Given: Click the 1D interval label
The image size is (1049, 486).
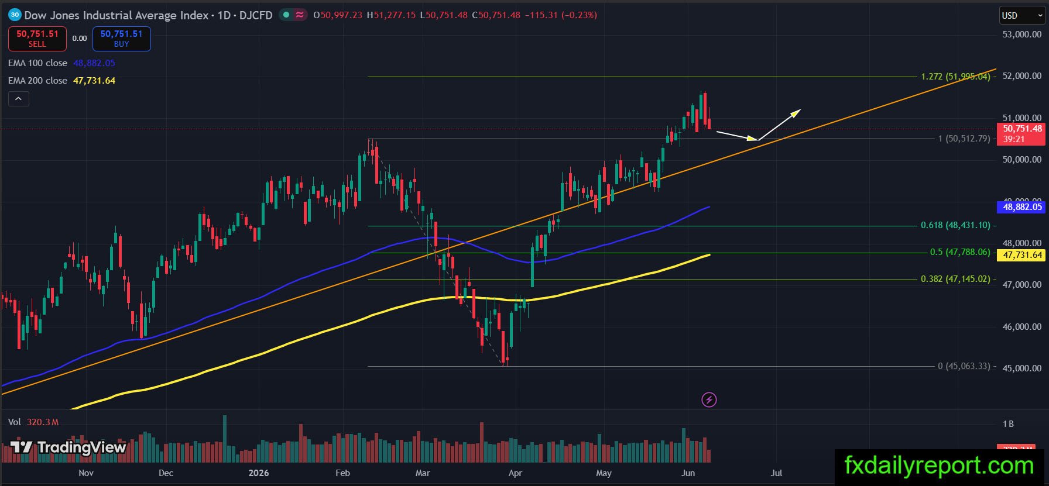Looking at the screenshot, I should (x=224, y=15).
